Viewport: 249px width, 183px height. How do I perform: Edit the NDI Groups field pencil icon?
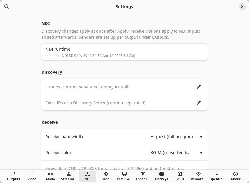[199, 87]
